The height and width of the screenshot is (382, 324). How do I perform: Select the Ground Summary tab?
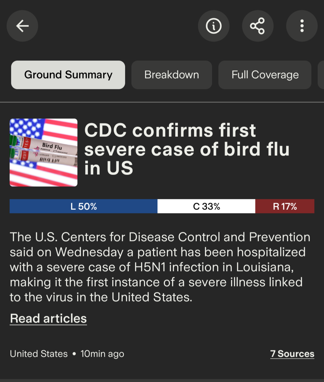(x=68, y=75)
